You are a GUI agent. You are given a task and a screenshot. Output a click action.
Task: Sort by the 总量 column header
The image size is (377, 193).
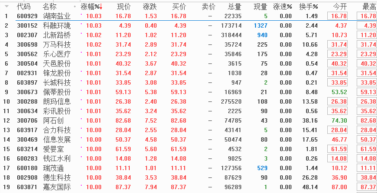(234, 7)
